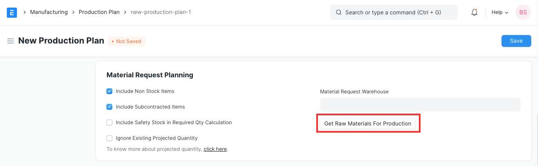Uncheck Include Non Stock Items
Image resolution: width=538 pixels, height=166 pixels.
pos(109,91)
